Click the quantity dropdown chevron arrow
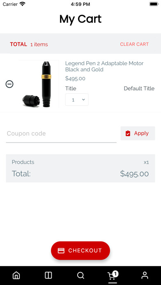 tap(83, 100)
